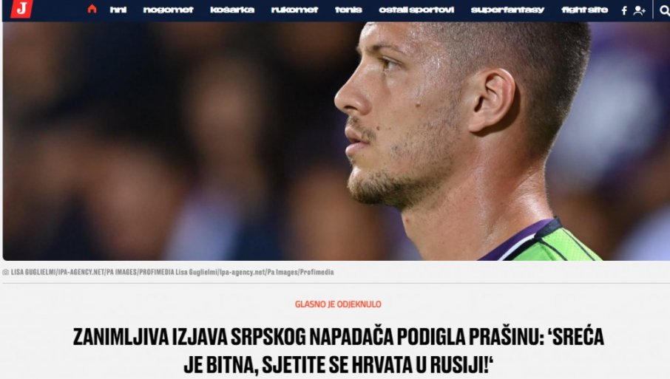Go to the home page icon
The image size is (670, 379).
[x=92, y=9]
